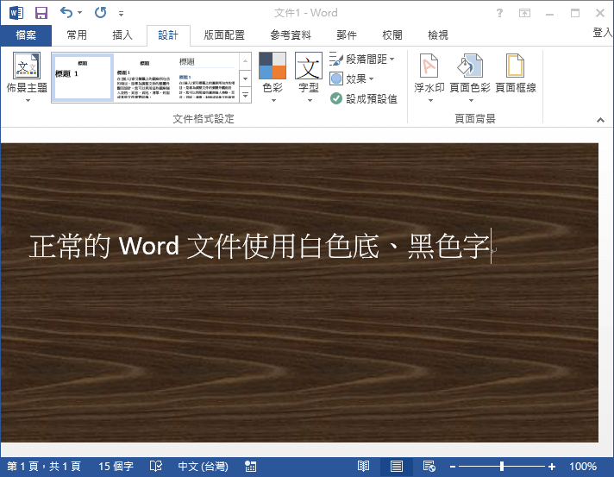The height and width of the screenshot is (477, 614).
Task: Open Ribbon Display Options
Action: point(524,13)
